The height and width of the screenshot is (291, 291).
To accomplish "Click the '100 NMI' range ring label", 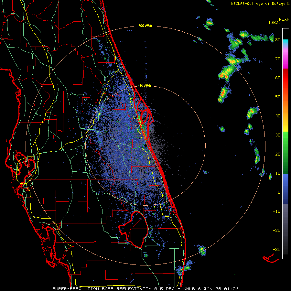I will [x=145, y=26].
